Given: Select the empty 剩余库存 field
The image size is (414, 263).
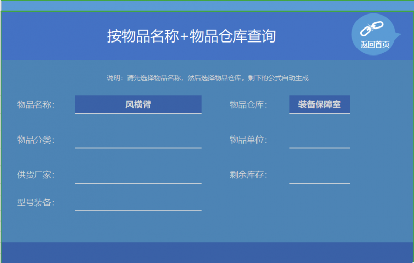Looking at the screenshot, I should 319,175.
